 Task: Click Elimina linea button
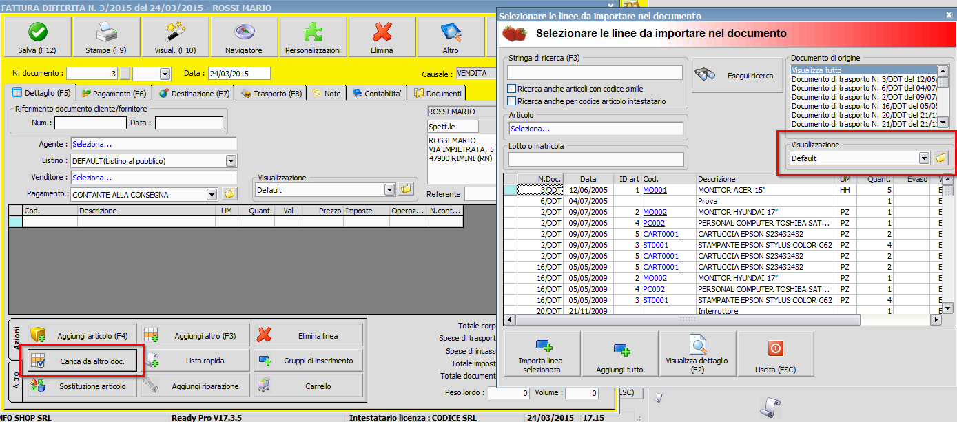coord(307,336)
